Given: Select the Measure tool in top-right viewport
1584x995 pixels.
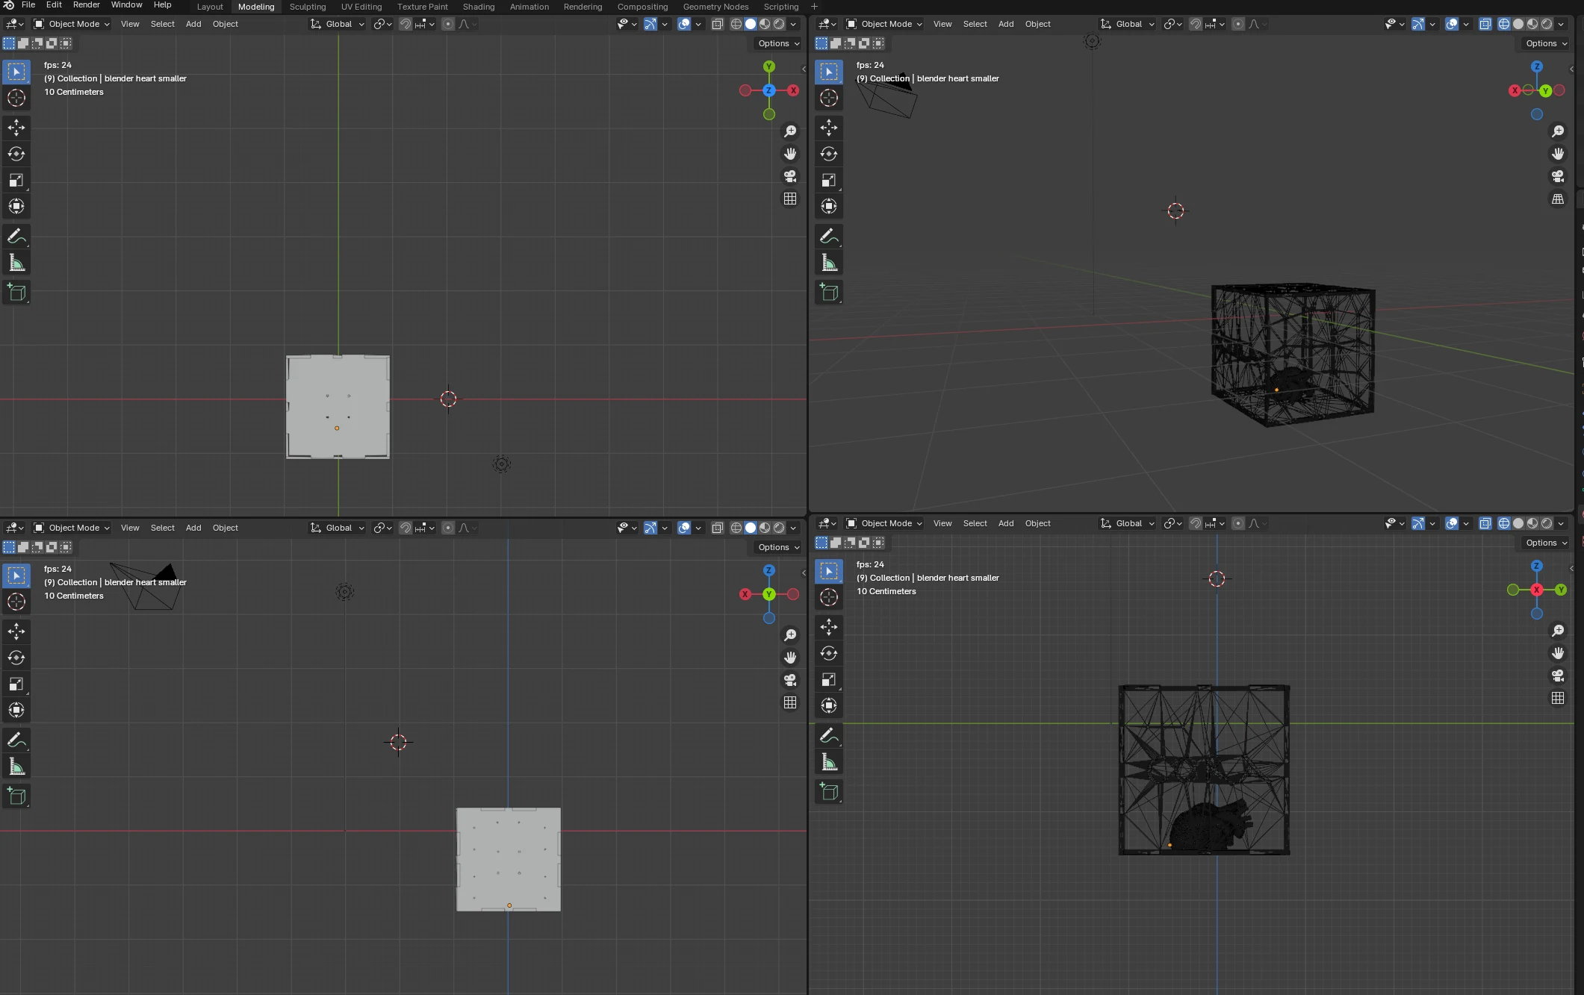Looking at the screenshot, I should pos(829,263).
